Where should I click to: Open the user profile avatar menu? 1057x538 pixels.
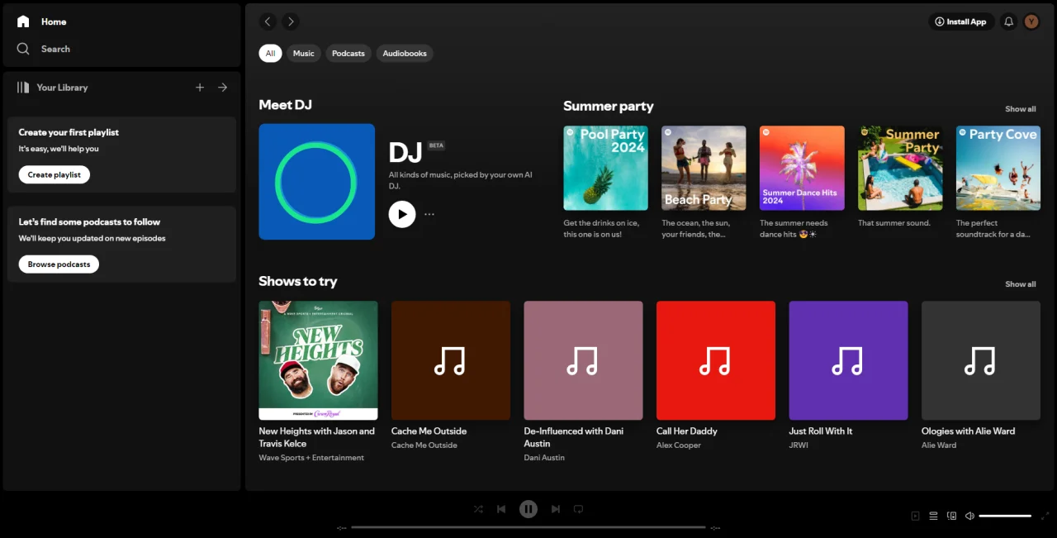(x=1031, y=21)
